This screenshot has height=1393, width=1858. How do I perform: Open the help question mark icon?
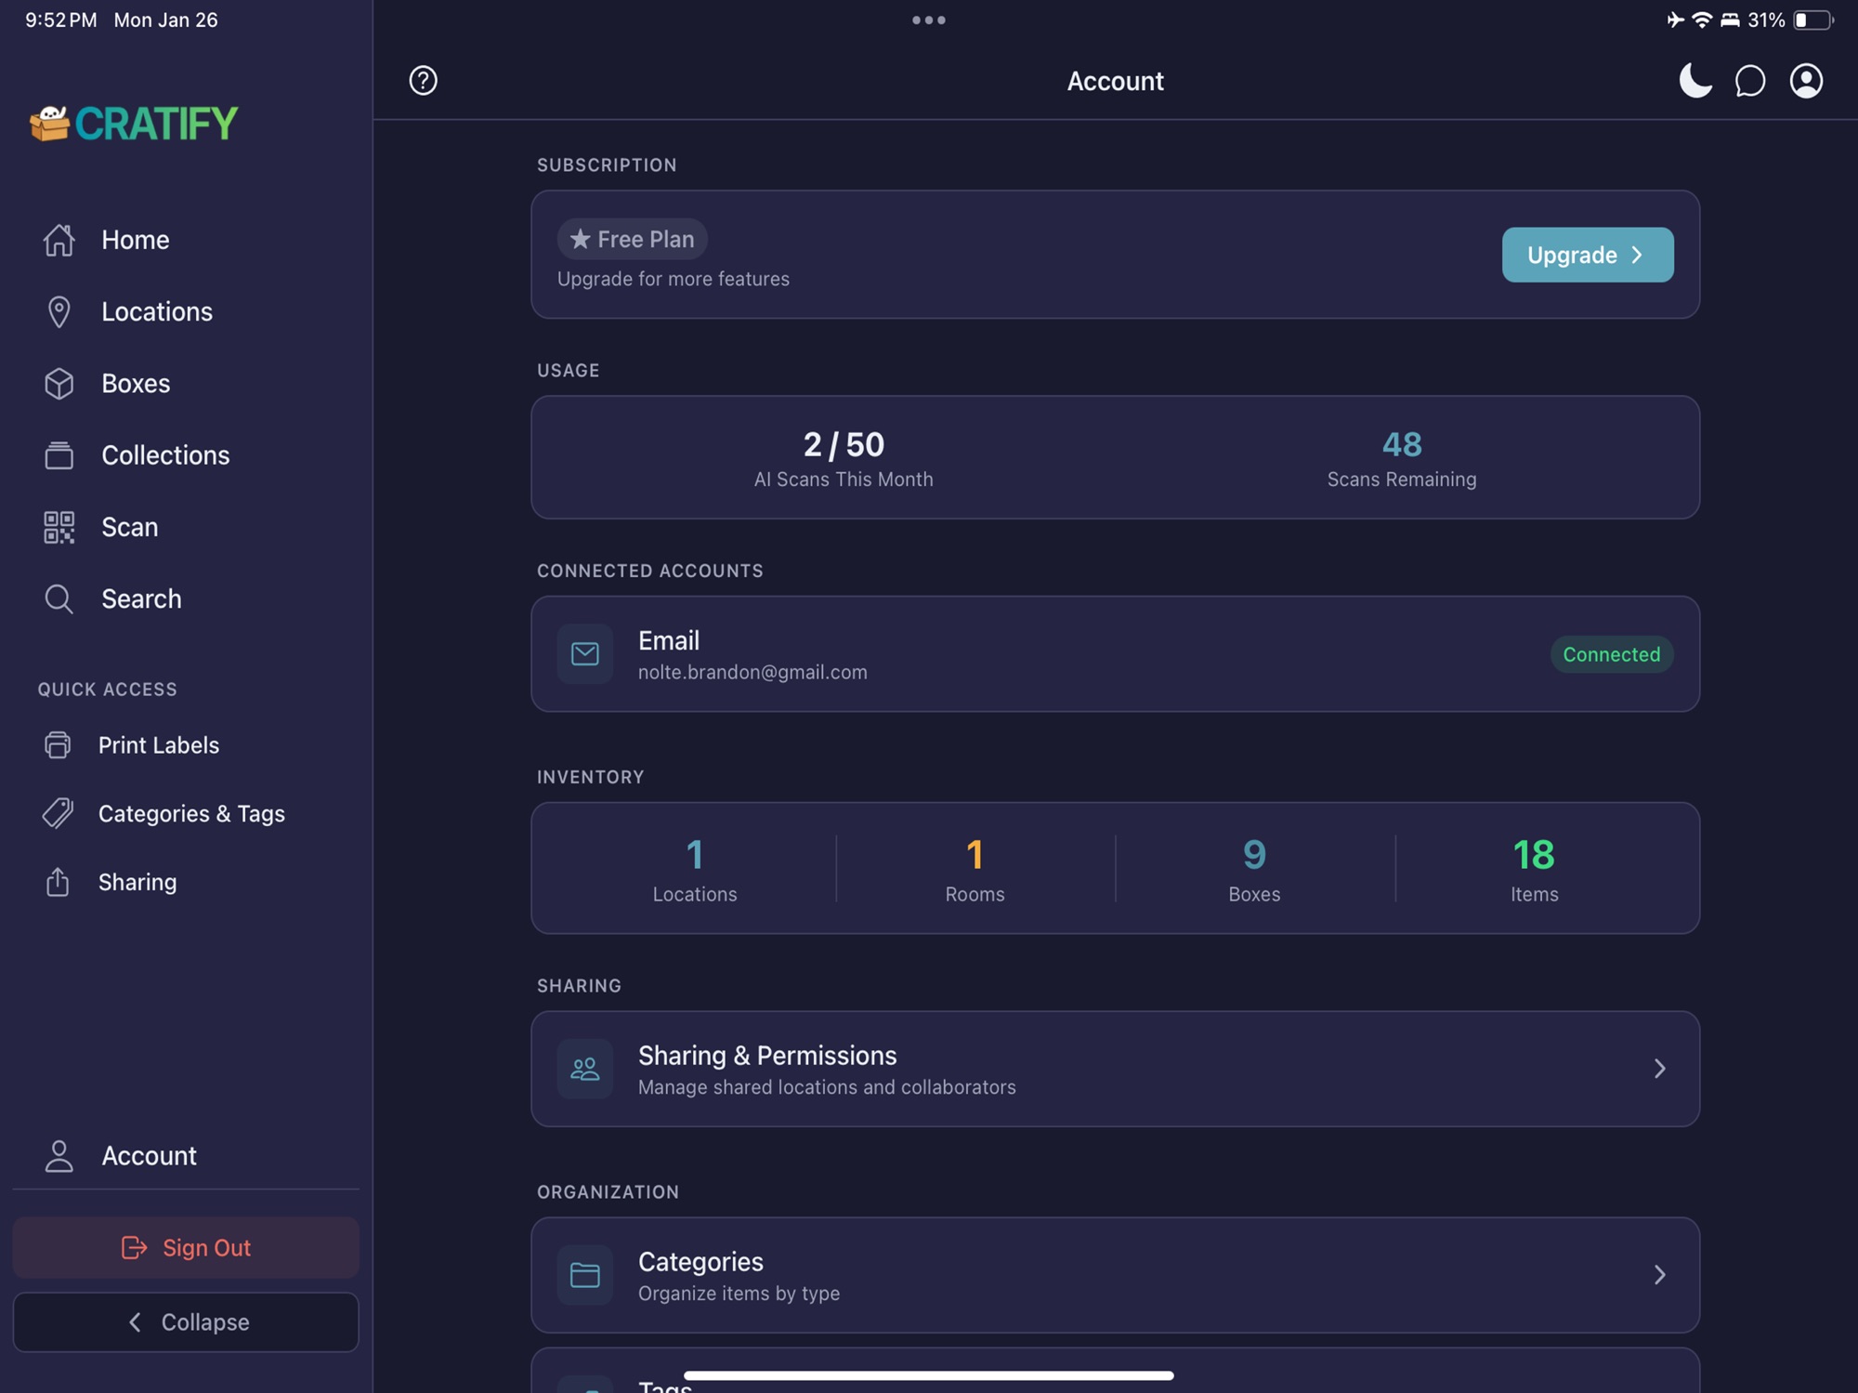click(x=423, y=81)
